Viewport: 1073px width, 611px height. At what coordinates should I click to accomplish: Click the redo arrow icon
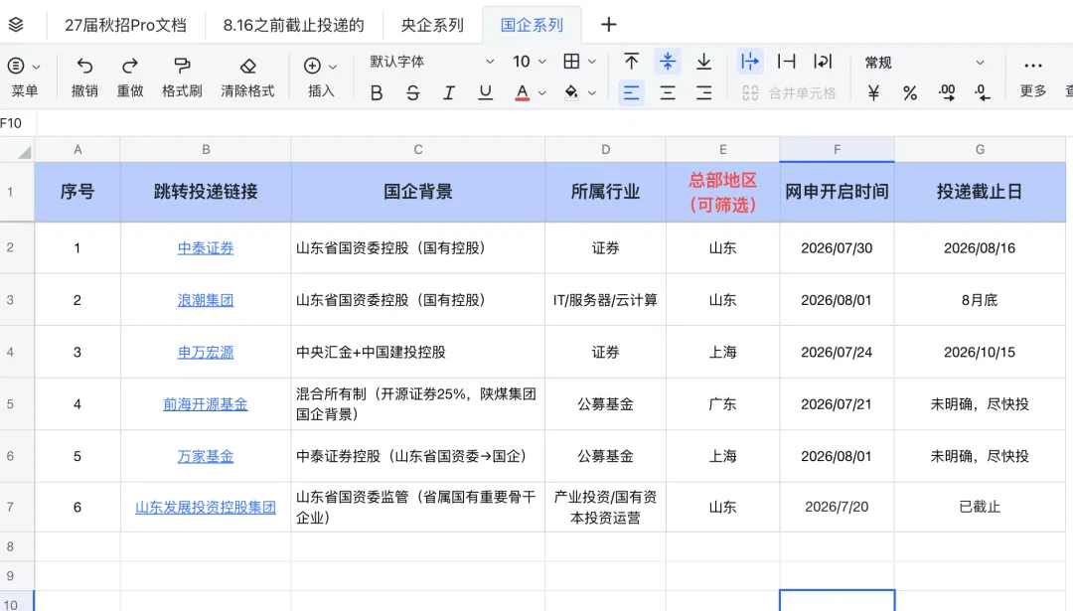point(130,66)
